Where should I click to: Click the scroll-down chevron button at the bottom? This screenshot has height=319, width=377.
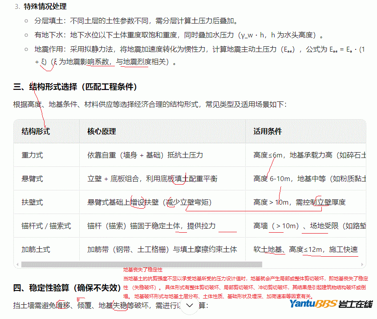(190, 306)
